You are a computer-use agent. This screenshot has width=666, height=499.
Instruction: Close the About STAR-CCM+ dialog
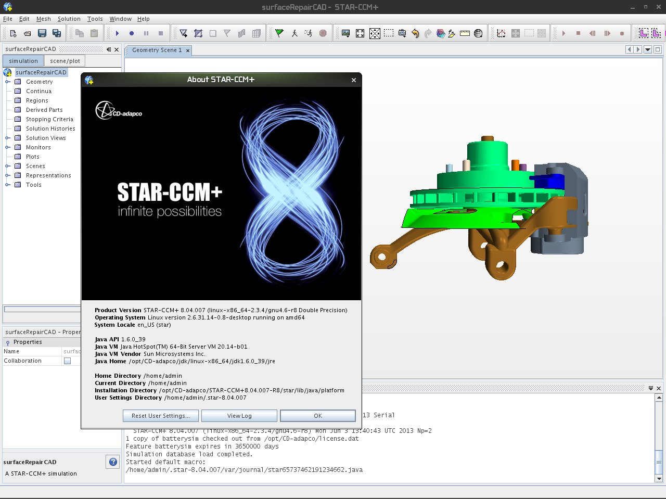click(354, 80)
